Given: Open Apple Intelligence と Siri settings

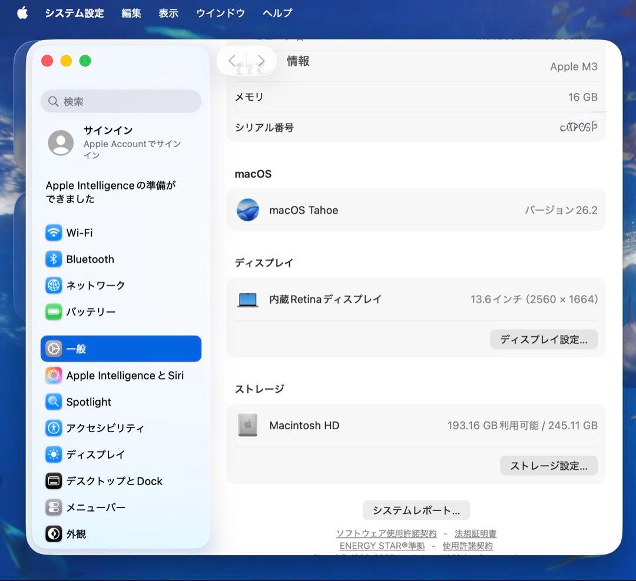Looking at the screenshot, I should click(x=115, y=375).
